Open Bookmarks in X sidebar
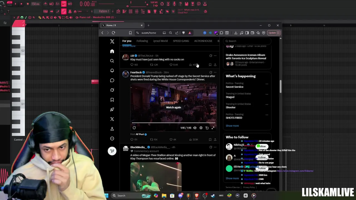356x200 pixels. coord(112,100)
